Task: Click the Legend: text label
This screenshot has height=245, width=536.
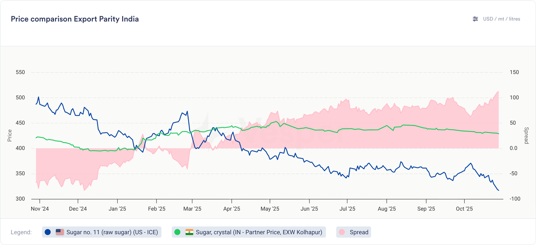Action: click(x=21, y=232)
